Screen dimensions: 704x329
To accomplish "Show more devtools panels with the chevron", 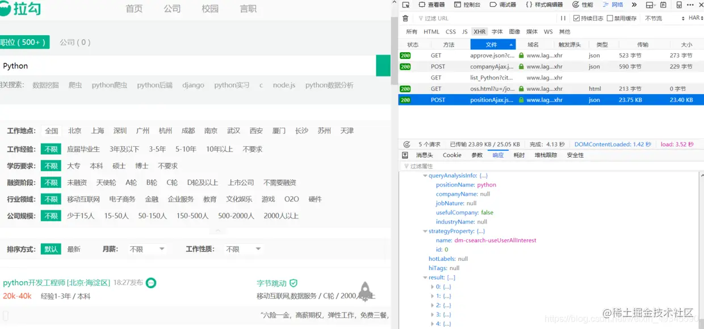I will 634,5.
